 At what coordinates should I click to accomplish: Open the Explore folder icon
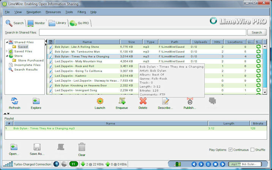tap(36, 101)
